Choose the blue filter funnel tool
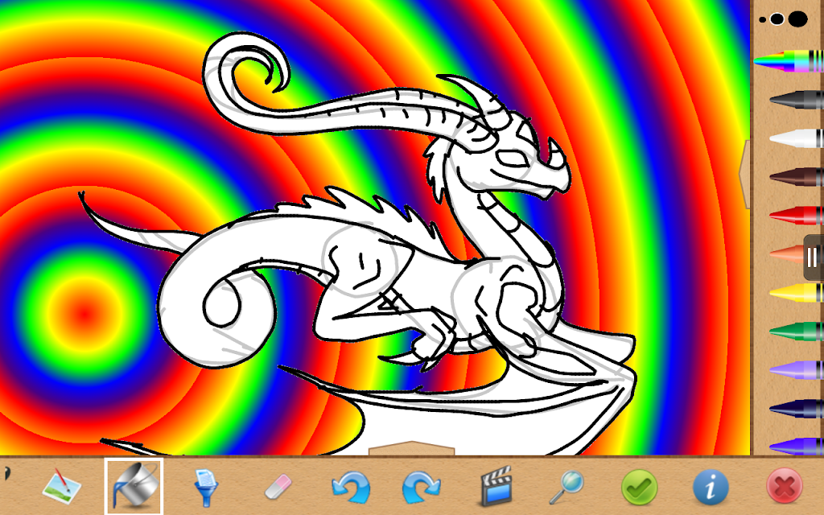Image resolution: width=824 pixels, height=515 pixels. tap(205, 488)
